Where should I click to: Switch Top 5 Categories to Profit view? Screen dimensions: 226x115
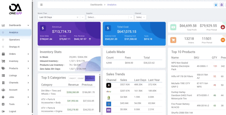73,78
